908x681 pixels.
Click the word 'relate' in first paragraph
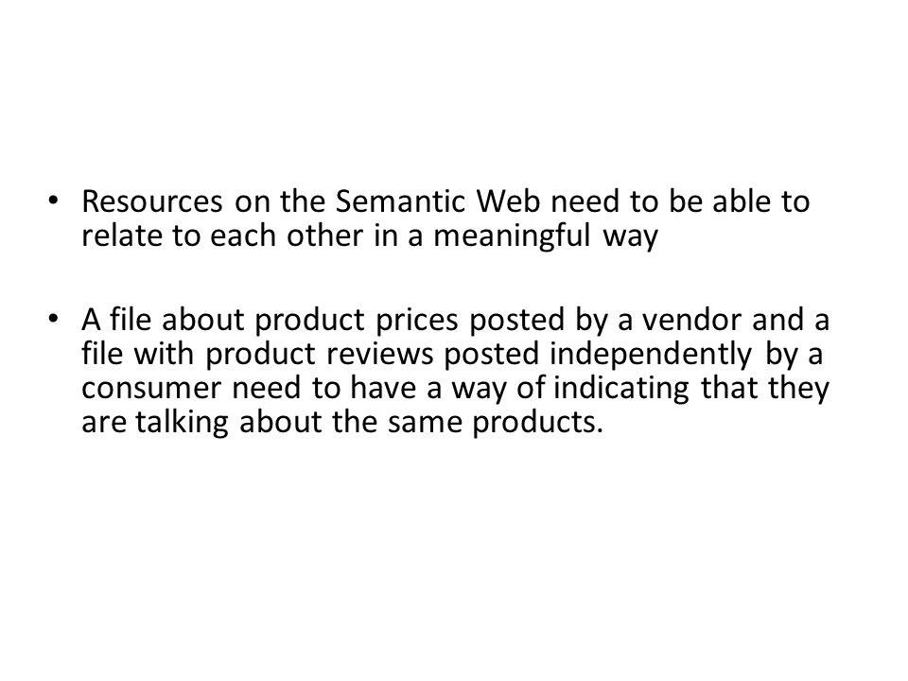[x=121, y=236]
